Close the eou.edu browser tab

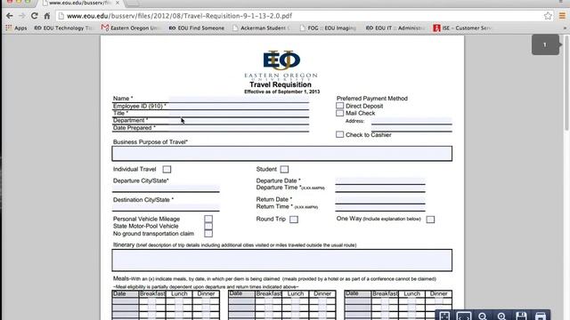118,3
